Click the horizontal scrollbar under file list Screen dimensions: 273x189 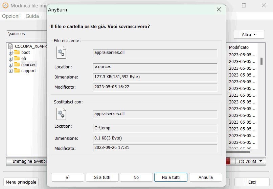click(x=238, y=152)
